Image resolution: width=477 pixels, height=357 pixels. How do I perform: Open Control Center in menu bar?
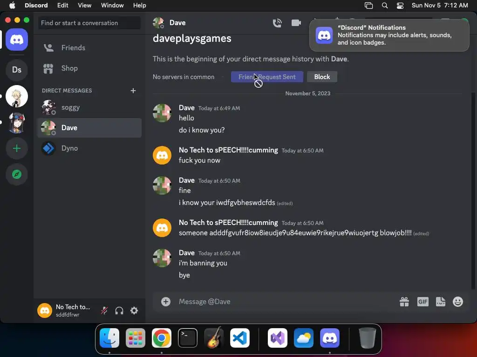[x=400, y=5]
